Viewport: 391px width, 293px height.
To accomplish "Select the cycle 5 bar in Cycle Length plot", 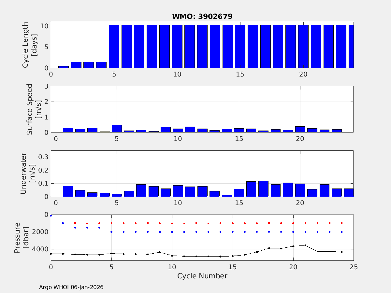I will (114, 46).
